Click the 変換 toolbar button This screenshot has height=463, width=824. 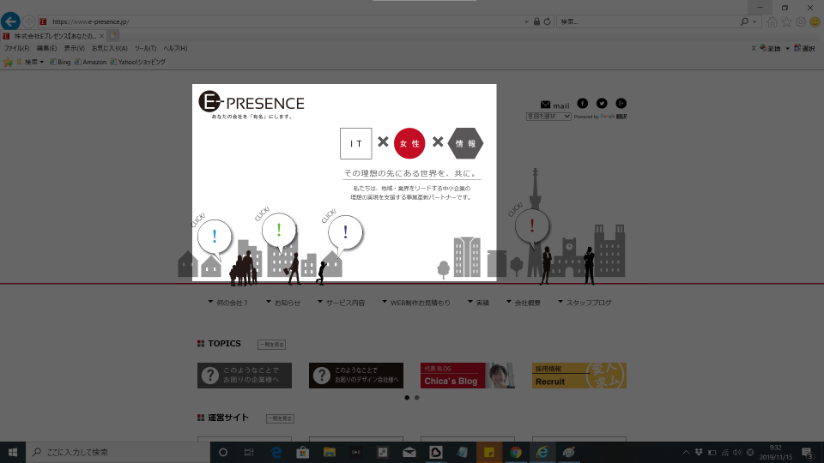point(771,48)
